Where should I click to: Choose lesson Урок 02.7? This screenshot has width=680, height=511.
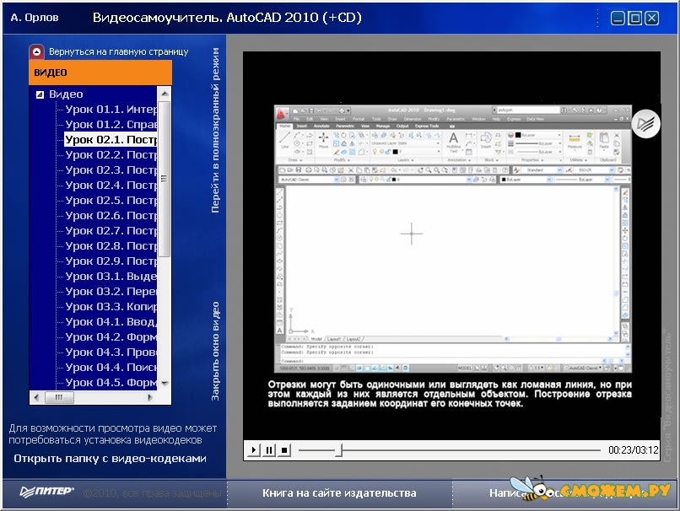pyautogui.click(x=111, y=230)
